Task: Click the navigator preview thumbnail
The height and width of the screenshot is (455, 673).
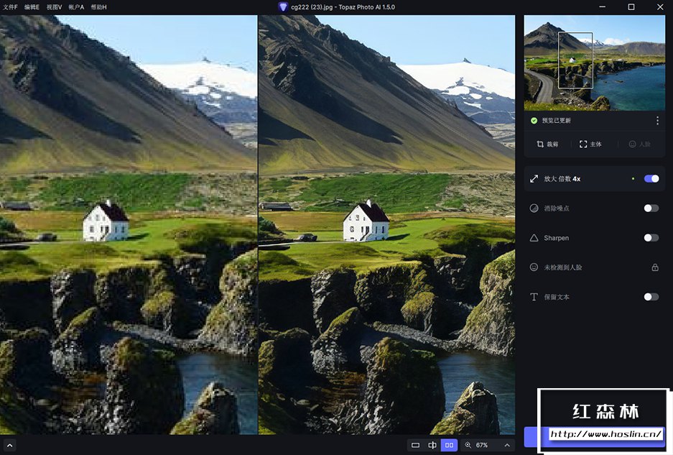Action: pos(595,63)
